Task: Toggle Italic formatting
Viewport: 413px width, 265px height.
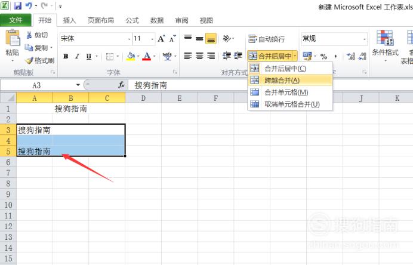Action: pos(77,56)
